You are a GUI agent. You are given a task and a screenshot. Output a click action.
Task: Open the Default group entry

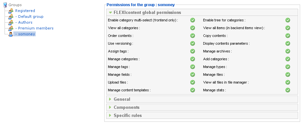pyautogui.click(x=29, y=17)
